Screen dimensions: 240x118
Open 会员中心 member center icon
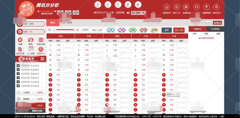pos(41,49)
